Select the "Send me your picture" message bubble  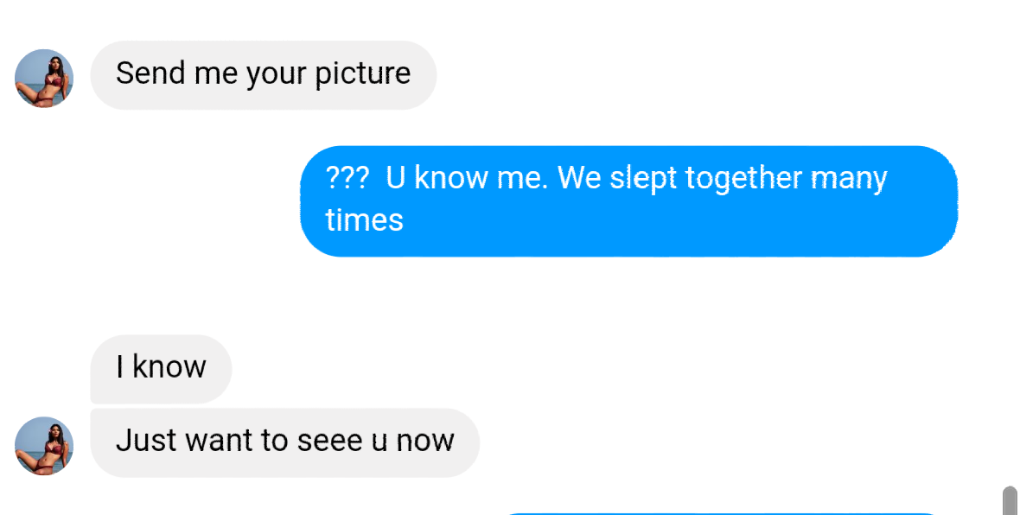[263, 75]
